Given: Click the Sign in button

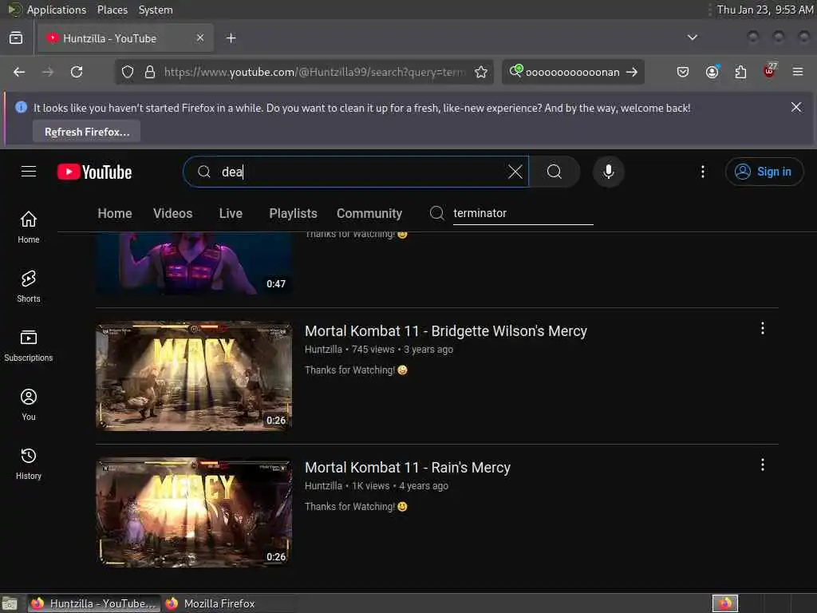Looking at the screenshot, I should (764, 172).
